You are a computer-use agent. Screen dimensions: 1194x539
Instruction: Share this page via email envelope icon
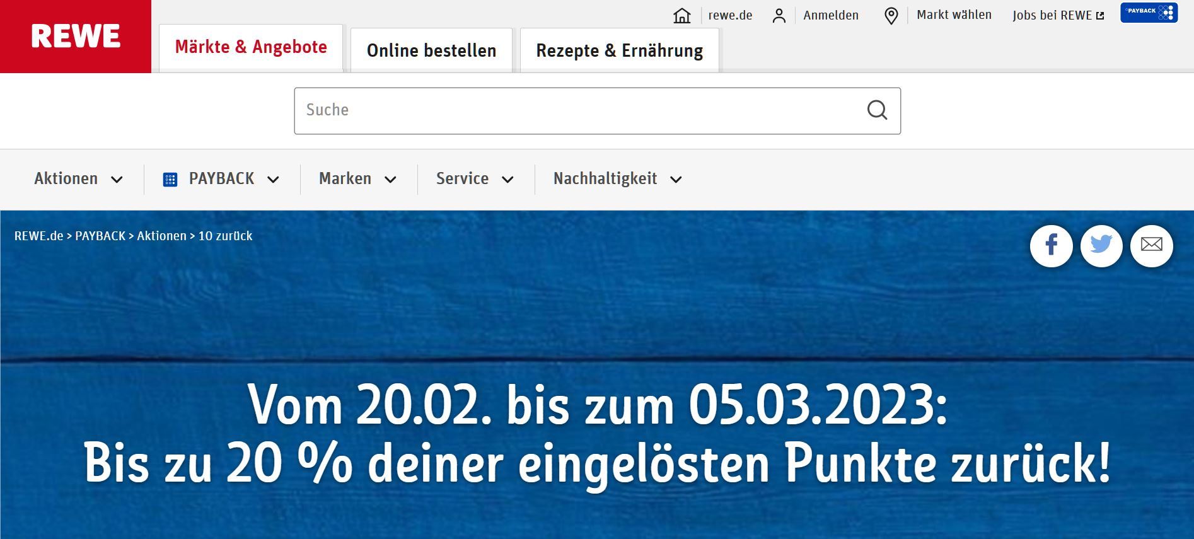pyautogui.click(x=1151, y=246)
